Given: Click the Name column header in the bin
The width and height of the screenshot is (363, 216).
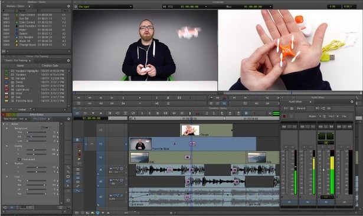Looking at the screenshot, I should pos(20,65).
